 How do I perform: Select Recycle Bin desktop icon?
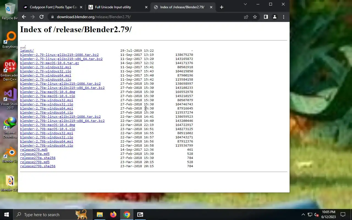coord(10,11)
